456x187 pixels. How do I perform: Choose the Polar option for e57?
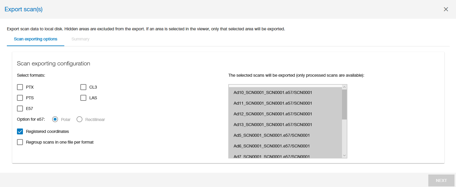[x=55, y=120]
